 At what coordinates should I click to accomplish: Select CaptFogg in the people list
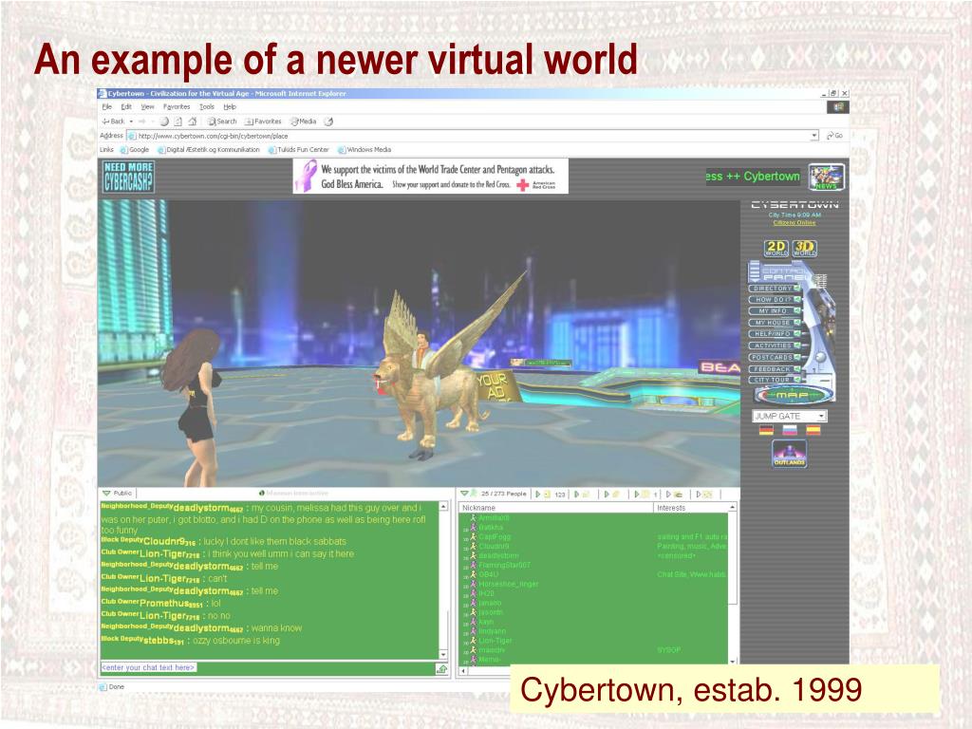[x=495, y=537]
